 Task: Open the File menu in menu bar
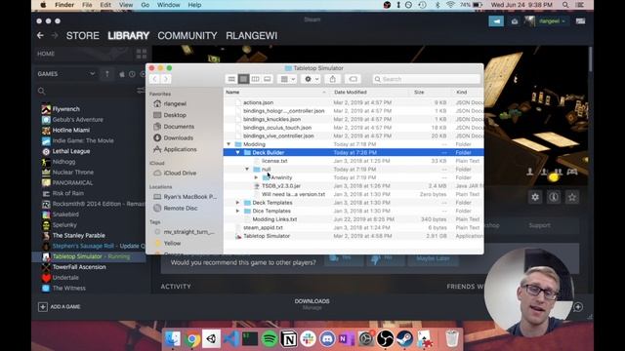click(x=87, y=5)
